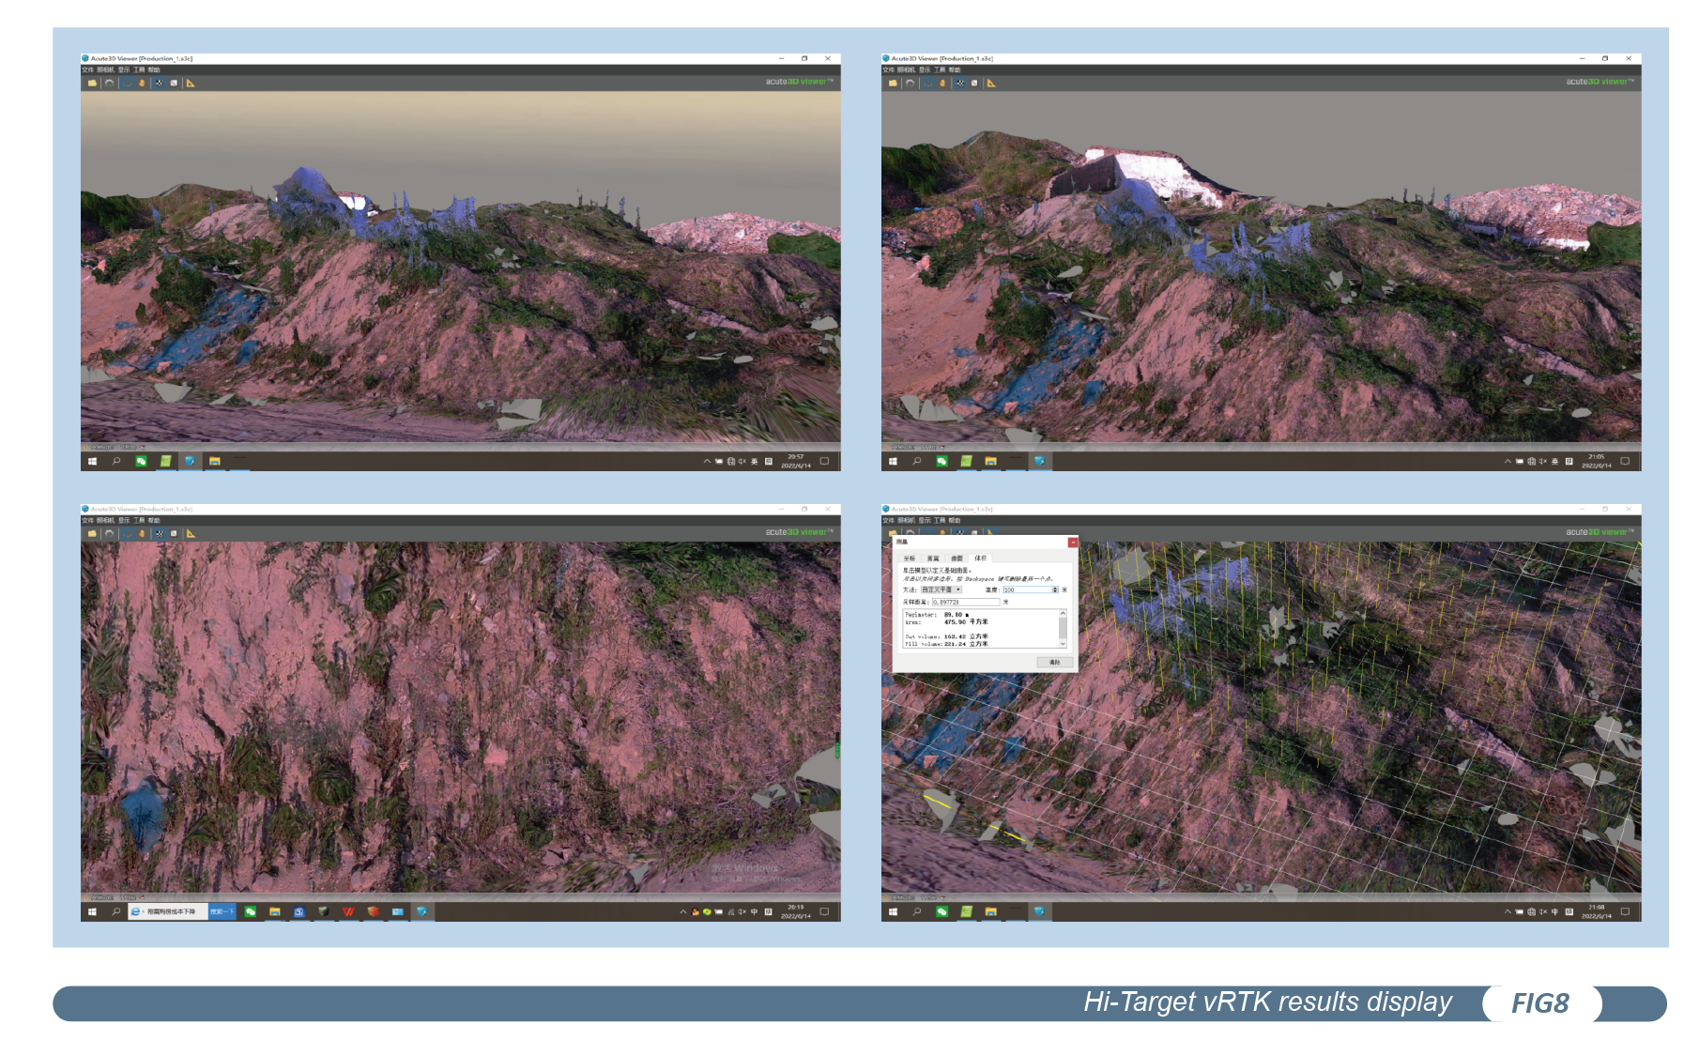The height and width of the screenshot is (1040, 1684).
Task: Select the hand pan tool in bottom-left viewer
Action: 143,533
